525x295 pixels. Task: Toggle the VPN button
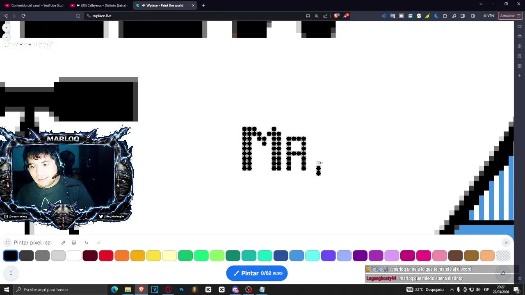pyautogui.click(x=488, y=16)
